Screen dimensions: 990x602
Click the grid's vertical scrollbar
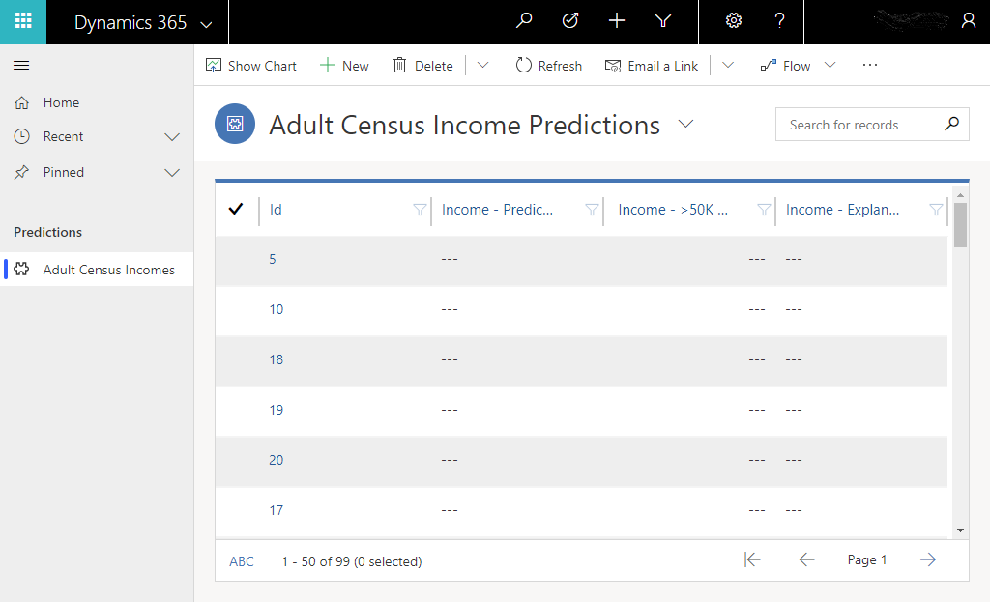tap(960, 367)
